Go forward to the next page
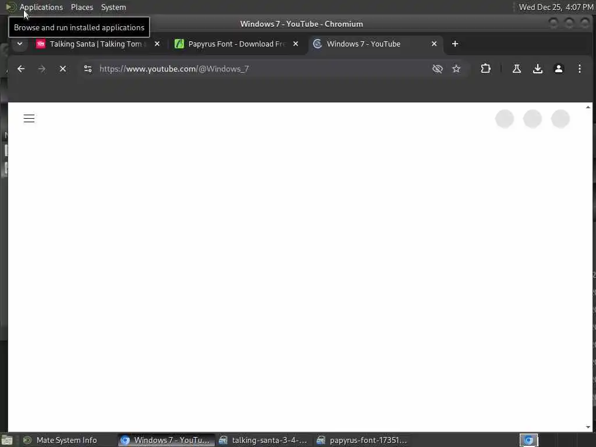 42,69
